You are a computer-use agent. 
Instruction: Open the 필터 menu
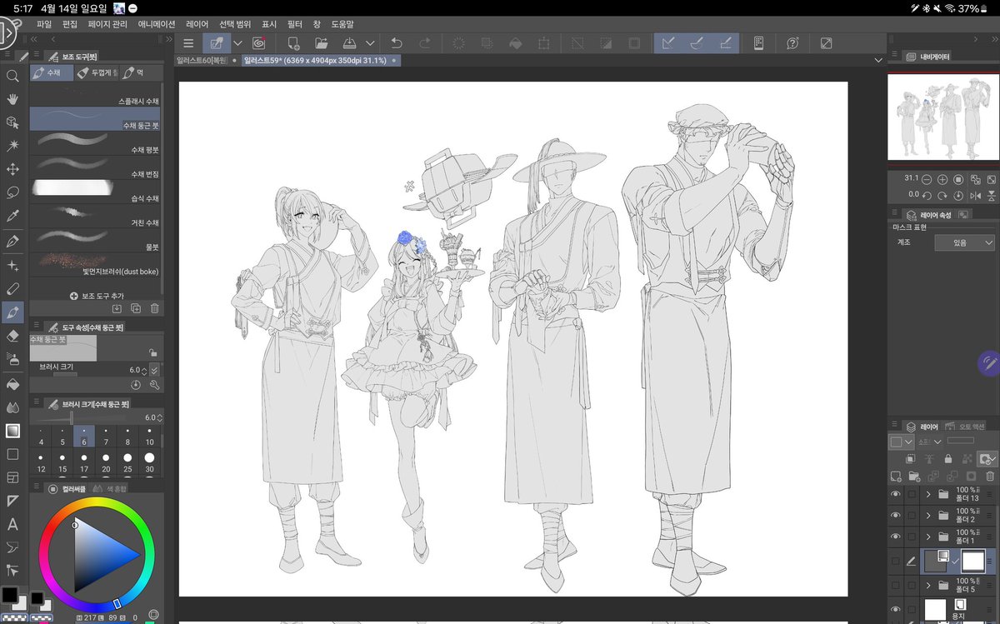coord(294,24)
